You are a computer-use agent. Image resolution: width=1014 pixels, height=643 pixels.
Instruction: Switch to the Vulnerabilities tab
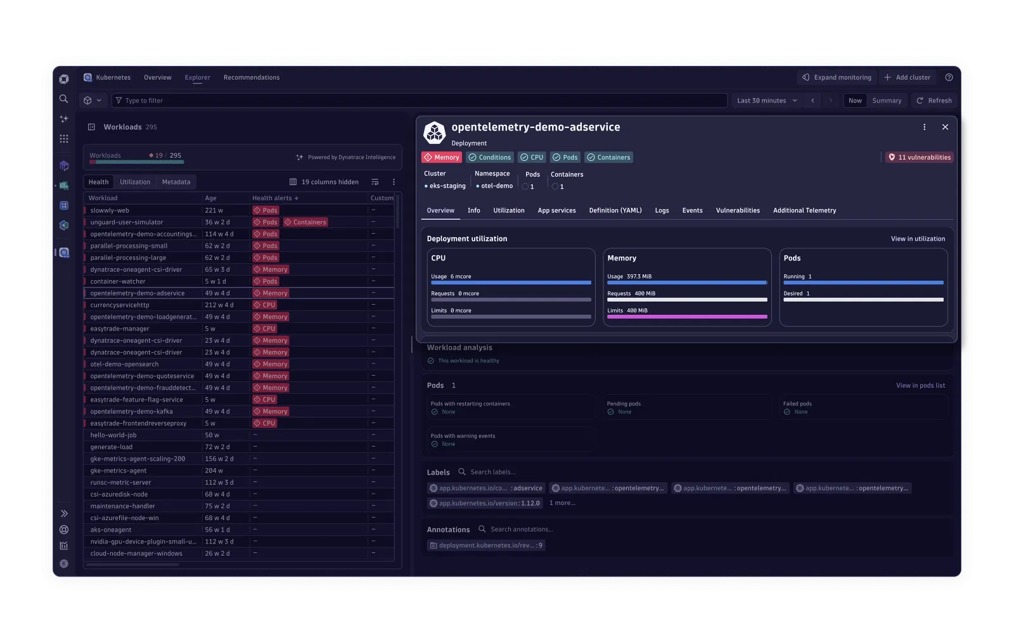(738, 210)
